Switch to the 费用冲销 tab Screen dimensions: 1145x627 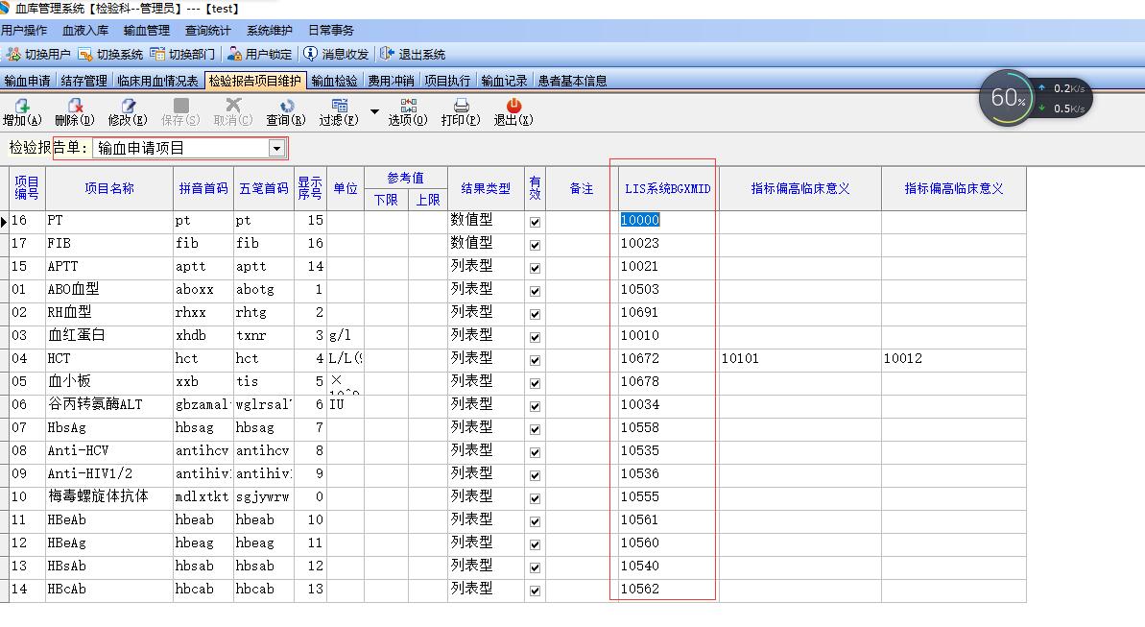pos(391,81)
